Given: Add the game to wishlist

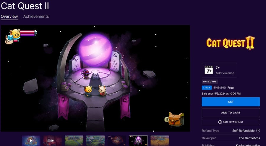Looking at the screenshot, I should (231, 122).
